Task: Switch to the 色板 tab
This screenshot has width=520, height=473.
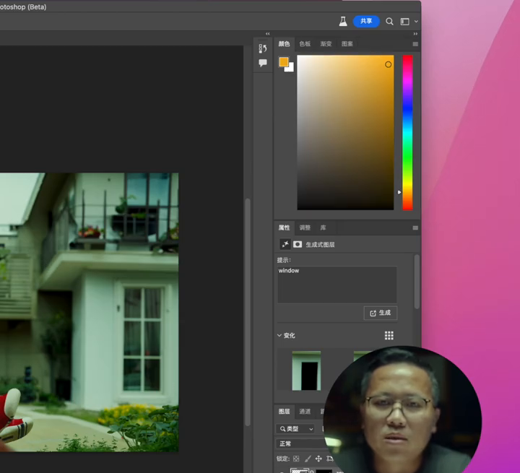Action: pyautogui.click(x=305, y=44)
